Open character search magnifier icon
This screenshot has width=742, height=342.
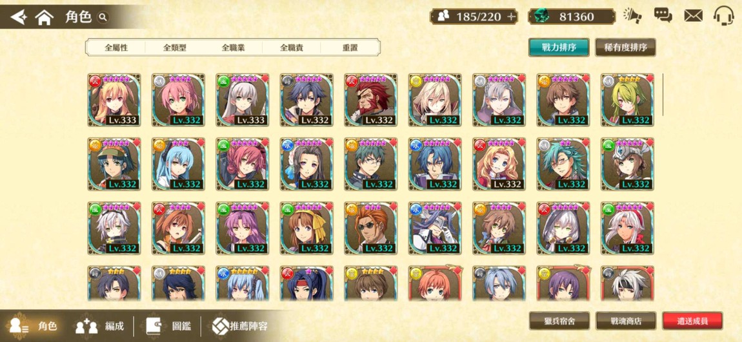pyautogui.click(x=103, y=17)
